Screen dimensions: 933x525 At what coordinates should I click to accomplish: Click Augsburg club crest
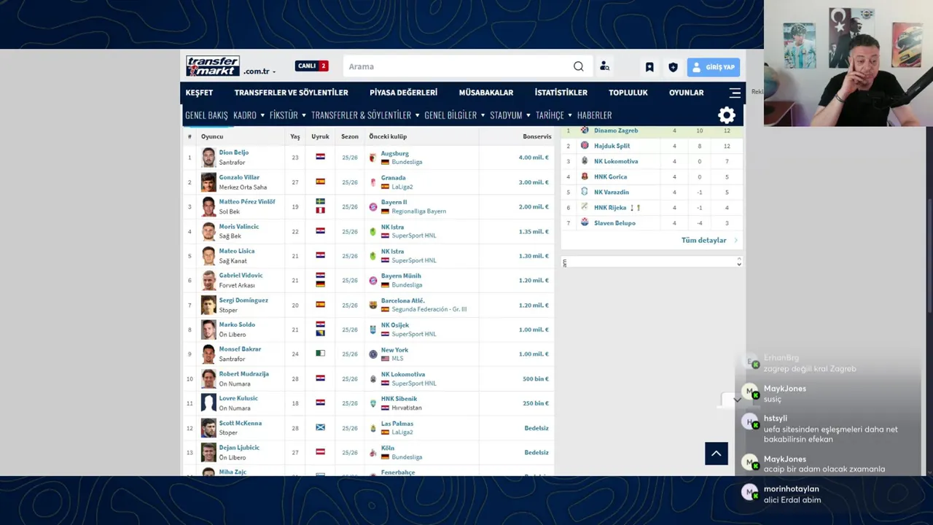(x=373, y=157)
